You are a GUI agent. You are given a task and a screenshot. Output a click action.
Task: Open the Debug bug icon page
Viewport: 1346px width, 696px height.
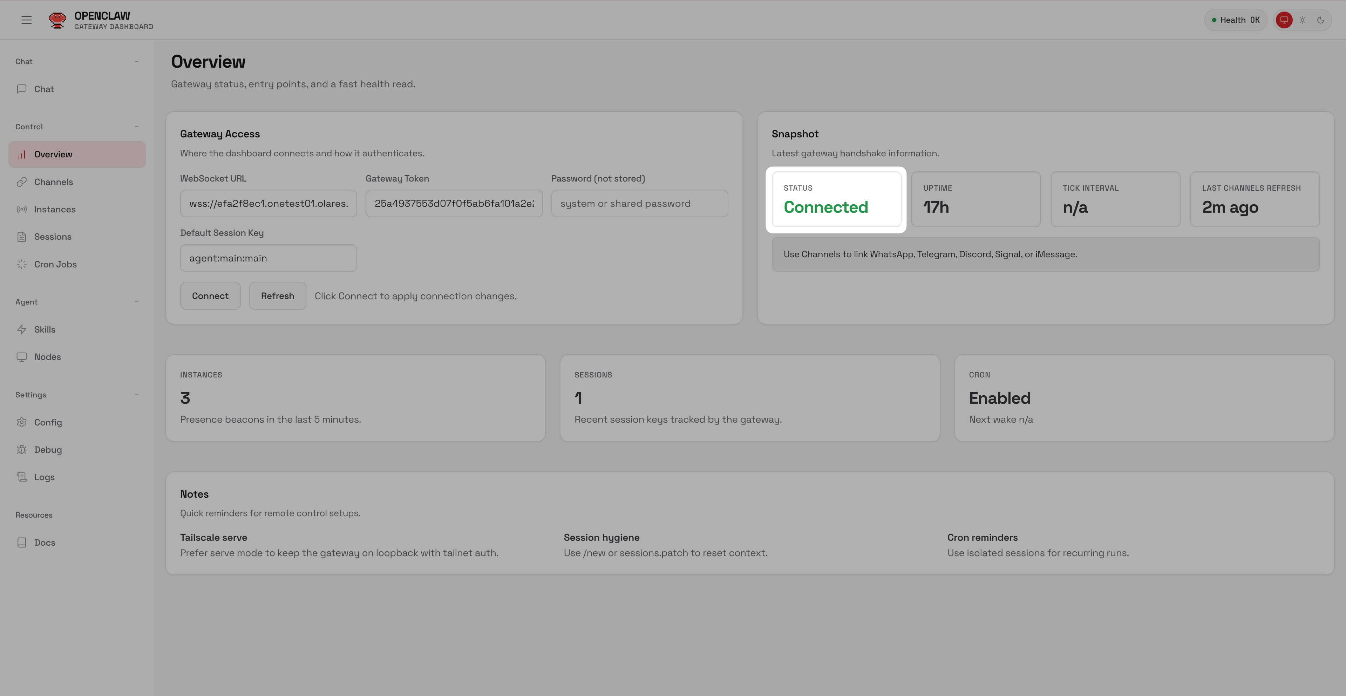tap(48, 450)
